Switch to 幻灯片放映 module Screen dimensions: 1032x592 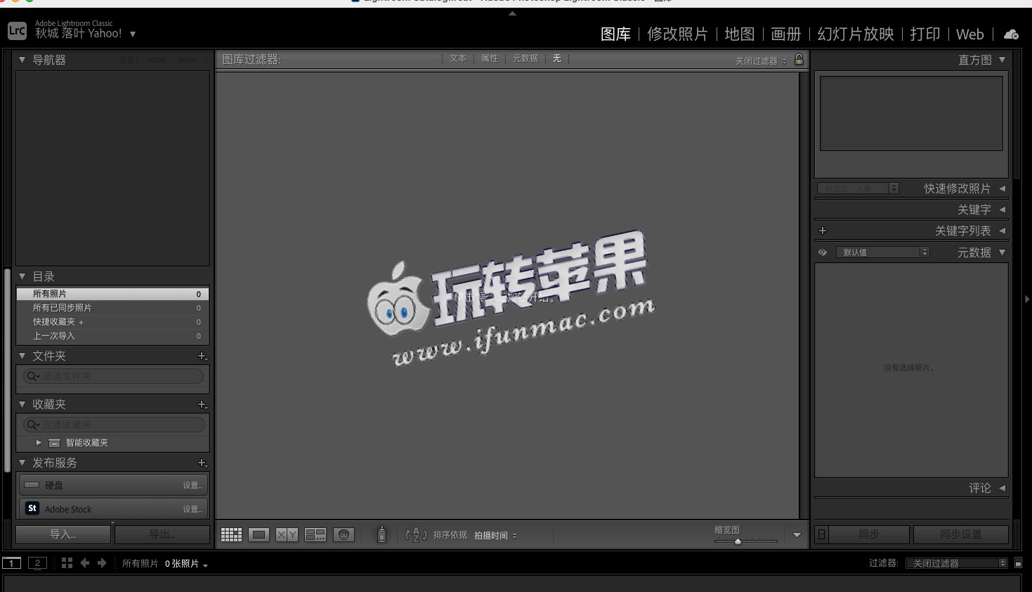tap(855, 34)
